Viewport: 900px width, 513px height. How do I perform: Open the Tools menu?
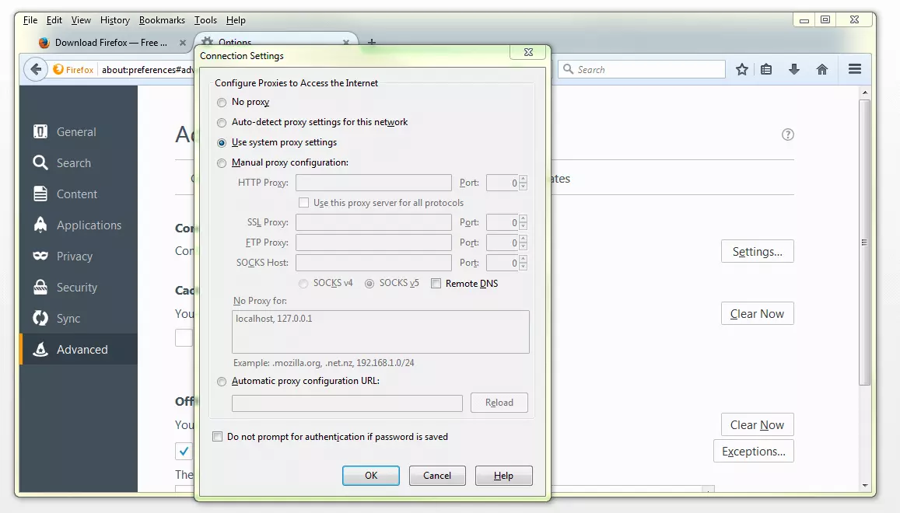pyautogui.click(x=205, y=20)
